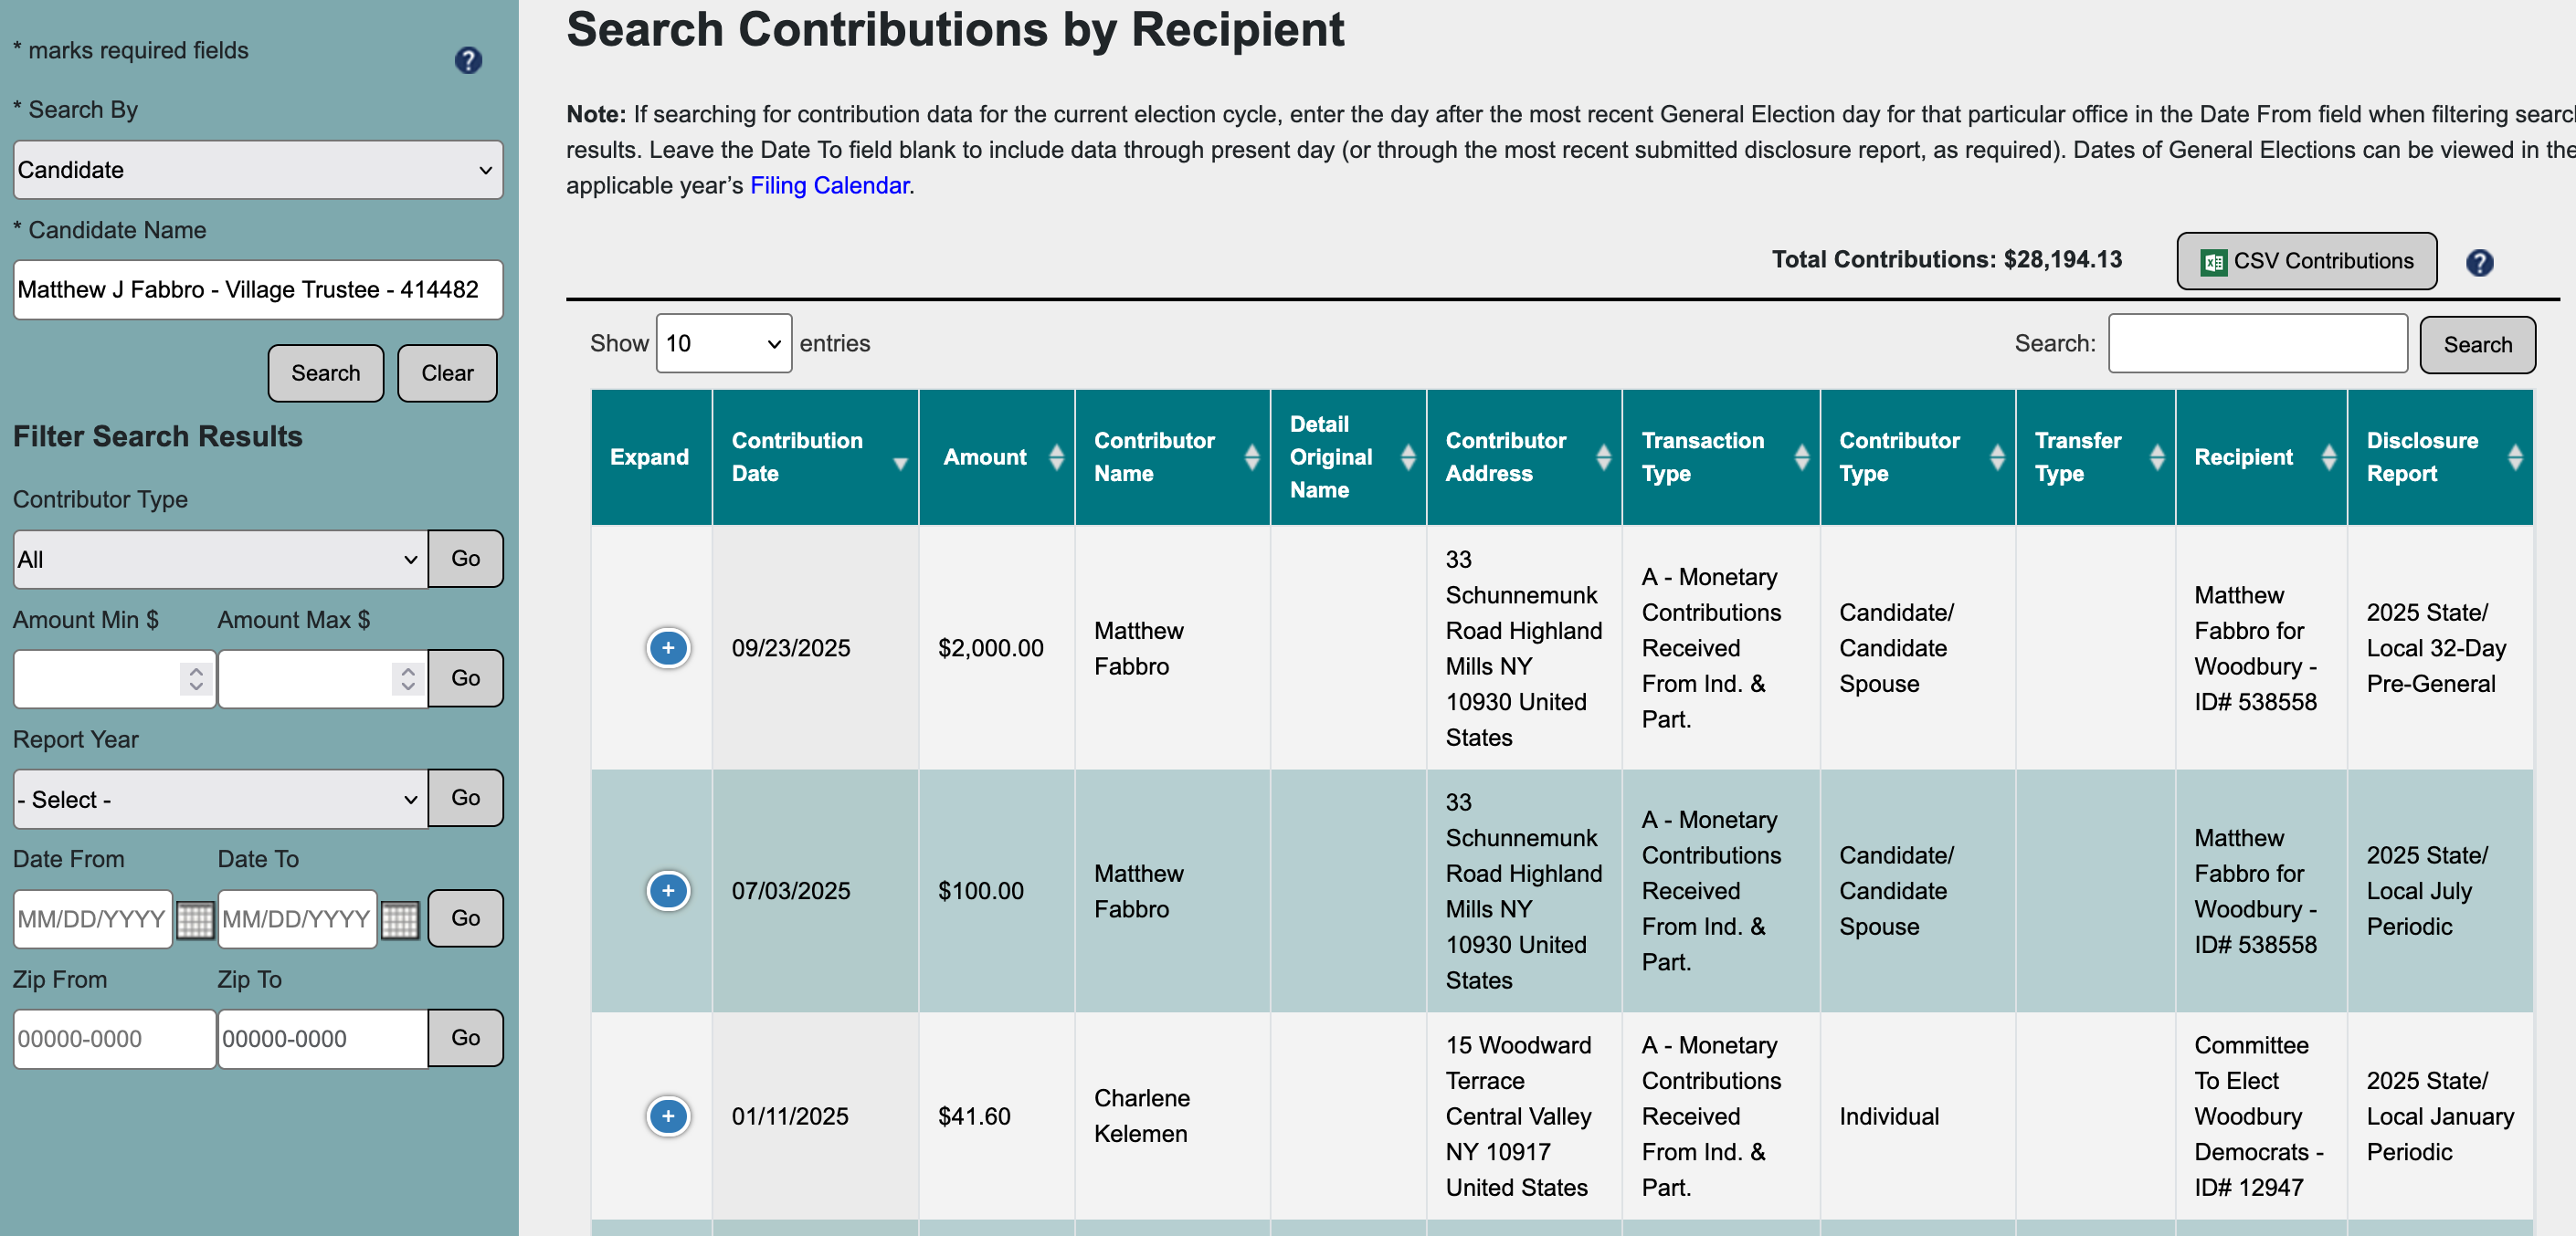This screenshot has width=2576, height=1236.
Task: Sort table by Amount column
Action: point(996,456)
